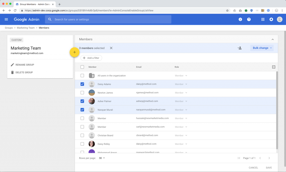Uncheck the Daisy Adams checkbox

pos(82,84)
